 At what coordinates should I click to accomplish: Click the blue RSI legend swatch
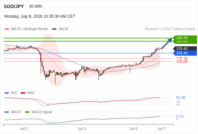pos(7,93)
